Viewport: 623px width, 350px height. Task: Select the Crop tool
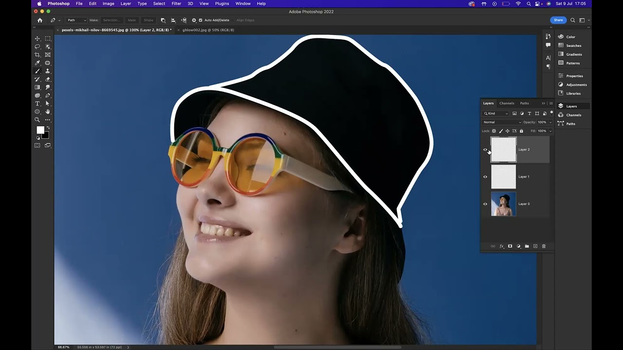point(37,55)
